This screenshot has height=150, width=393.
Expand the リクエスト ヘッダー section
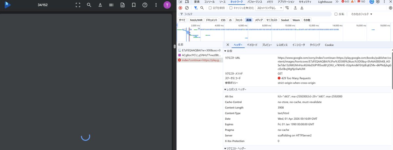coord(235,148)
